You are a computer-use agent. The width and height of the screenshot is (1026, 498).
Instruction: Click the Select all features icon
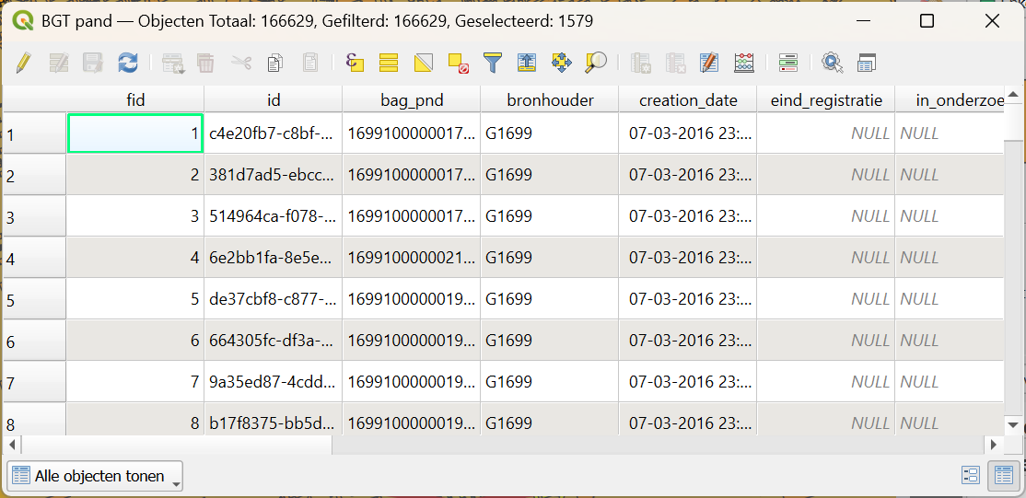pyautogui.click(x=389, y=63)
